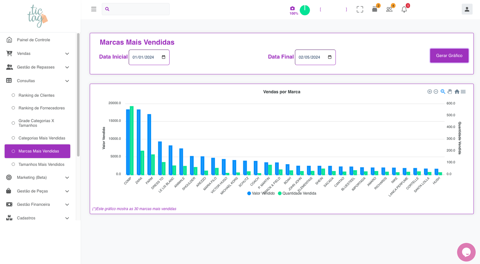This screenshot has height=264, width=480.
Task: Open birthdays cake notification icon
Action: (375, 9)
